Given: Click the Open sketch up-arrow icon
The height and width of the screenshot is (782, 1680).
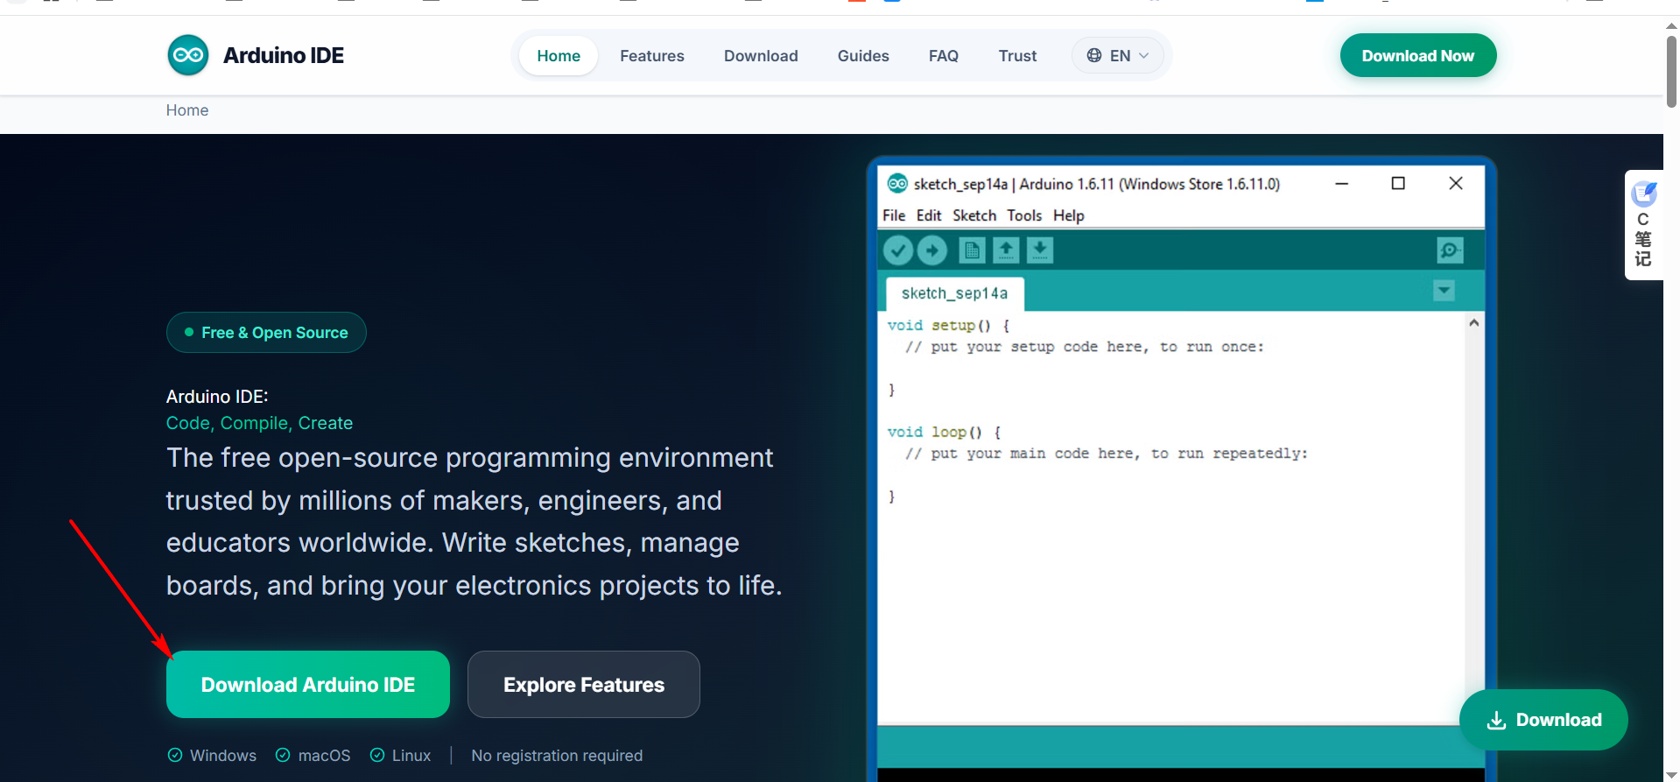Looking at the screenshot, I should (1006, 250).
